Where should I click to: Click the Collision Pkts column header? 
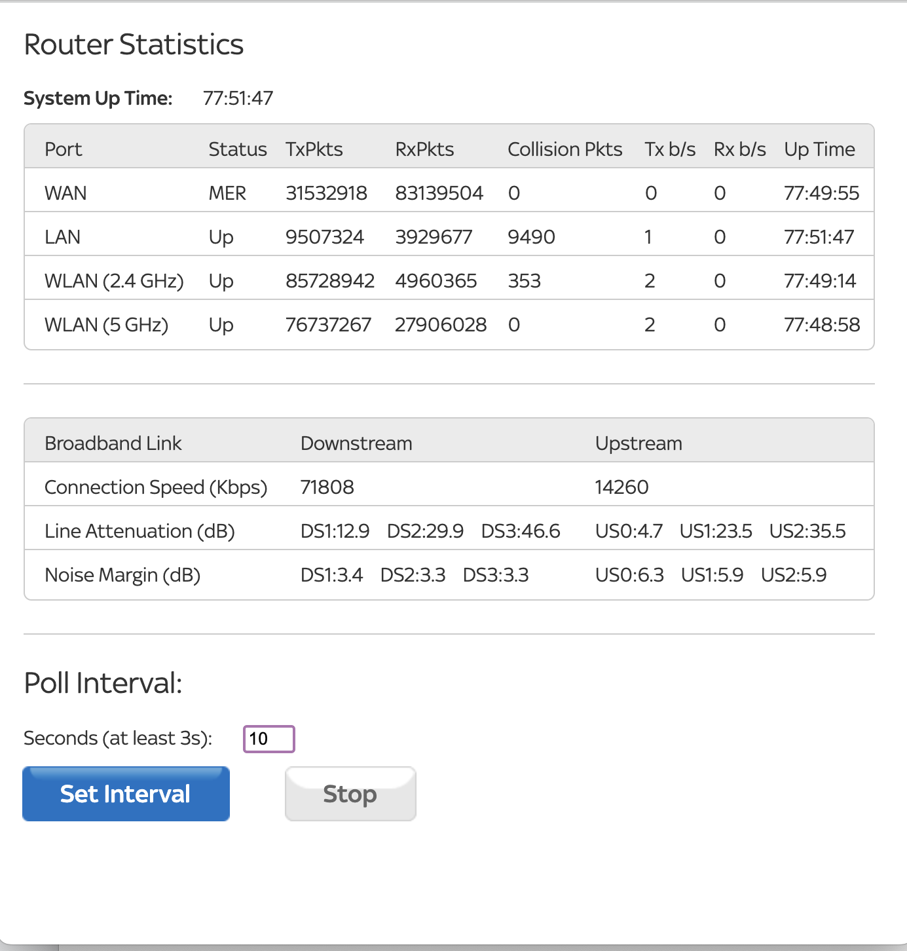tap(565, 149)
